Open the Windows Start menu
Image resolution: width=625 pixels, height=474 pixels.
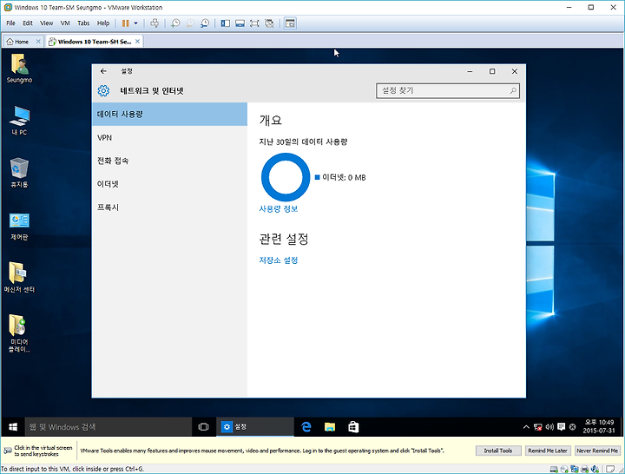(x=13, y=427)
